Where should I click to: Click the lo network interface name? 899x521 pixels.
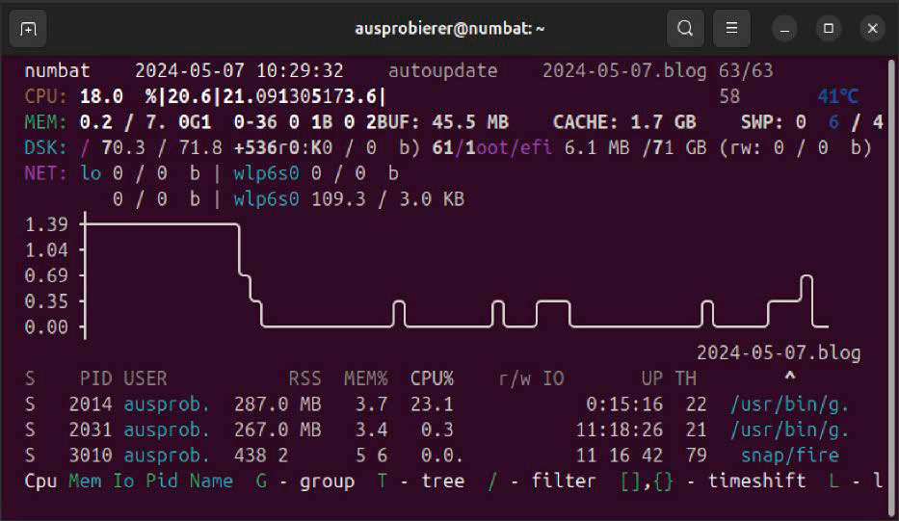[x=91, y=173]
